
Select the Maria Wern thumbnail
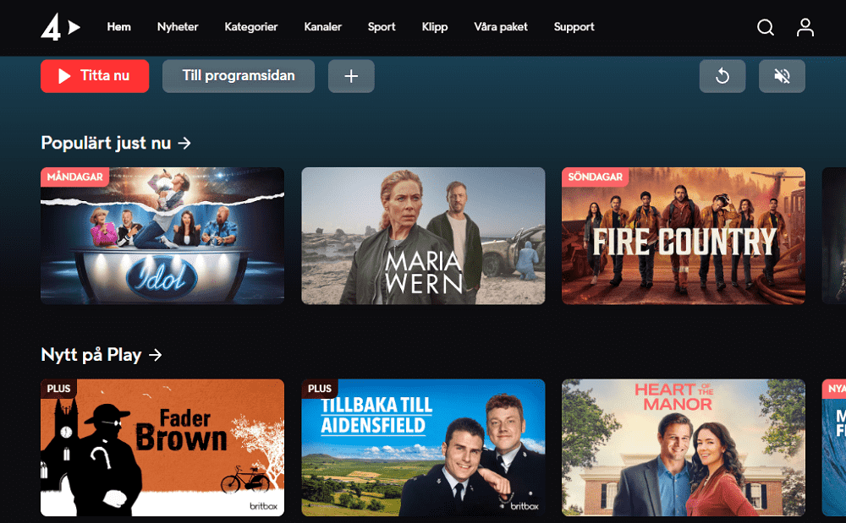click(x=423, y=236)
